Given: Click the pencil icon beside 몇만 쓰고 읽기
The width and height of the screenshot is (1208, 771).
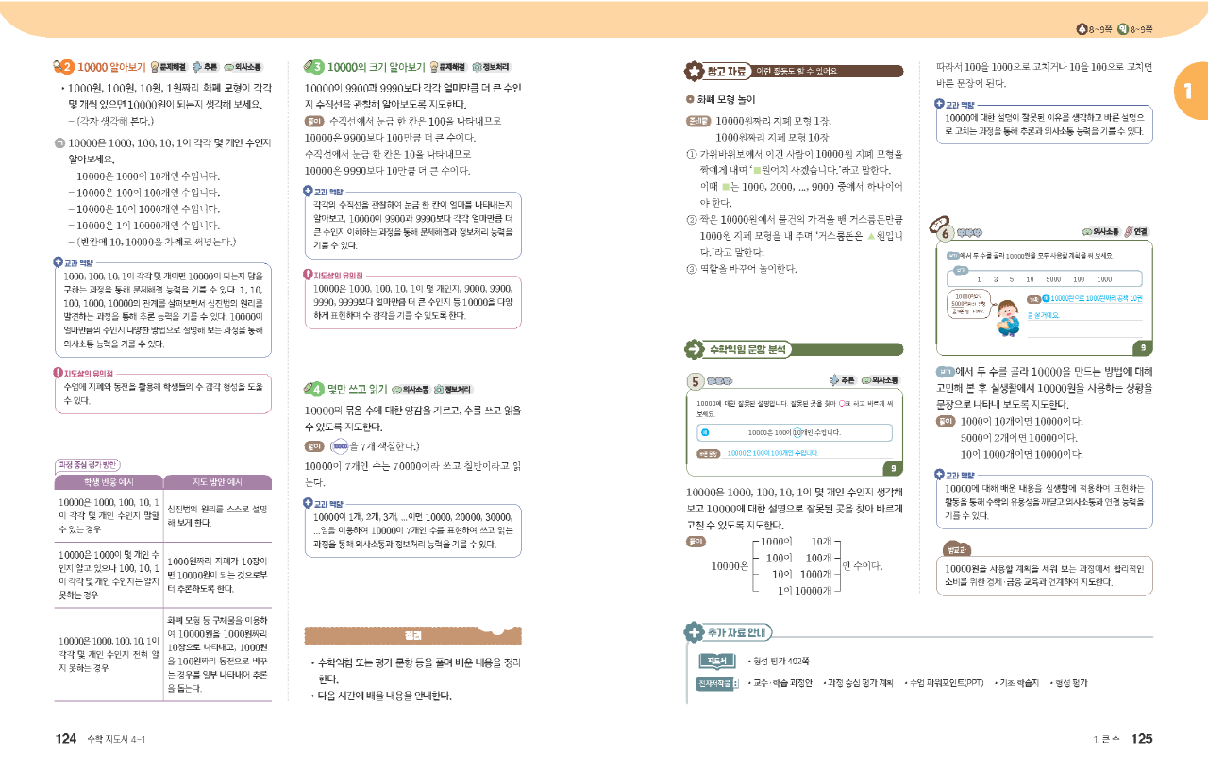Looking at the screenshot, I should (314, 388).
